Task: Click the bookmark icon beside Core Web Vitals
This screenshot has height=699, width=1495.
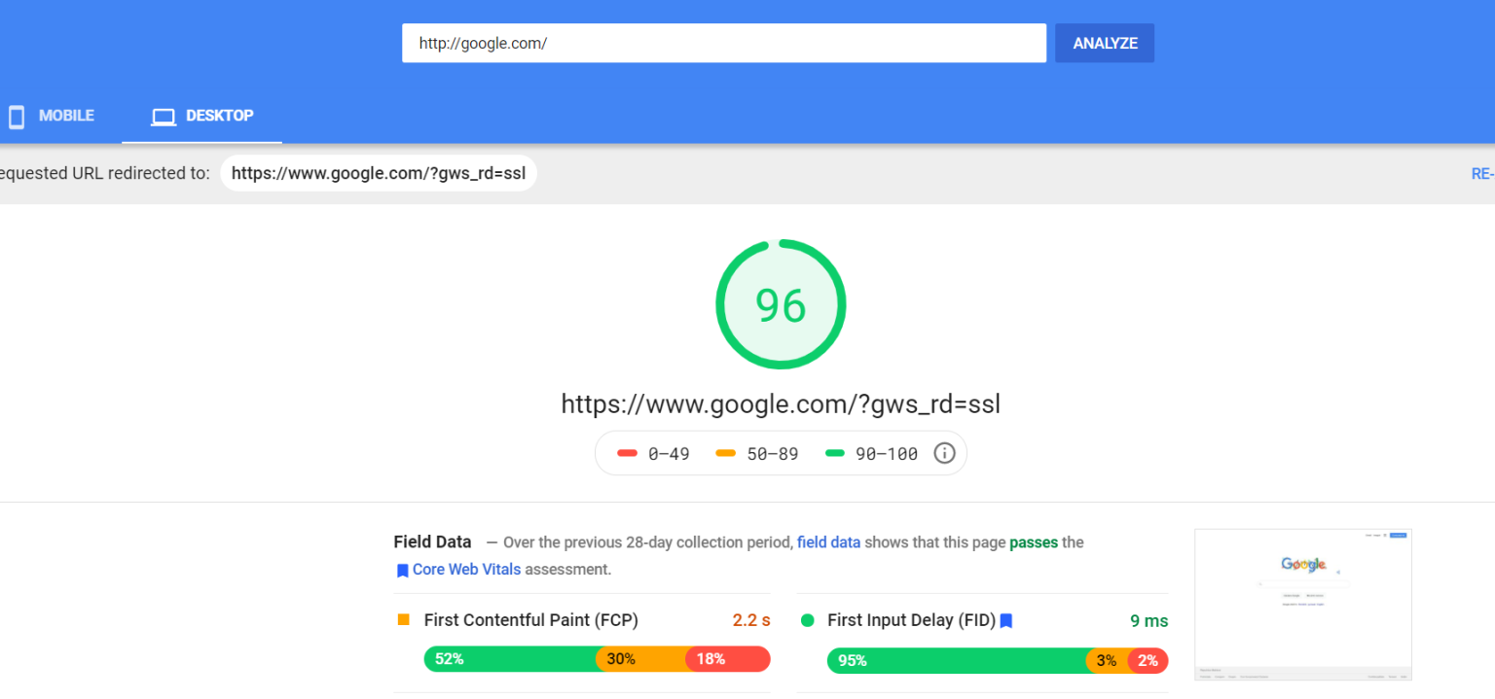Action: 402,571
